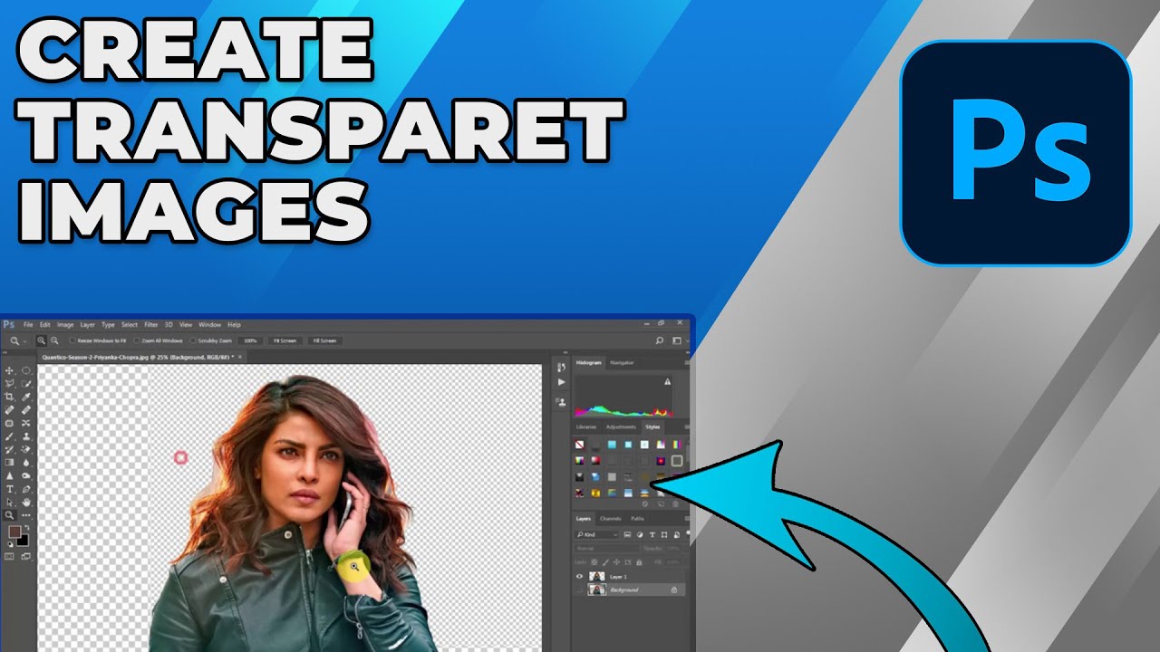This screenshot has width=1160, height=652.
Task: Open the Kind layer filter dropdown
Action: point(598,534)
